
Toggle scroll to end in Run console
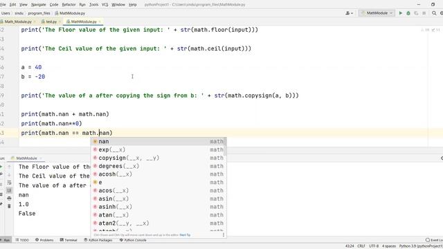9,190
